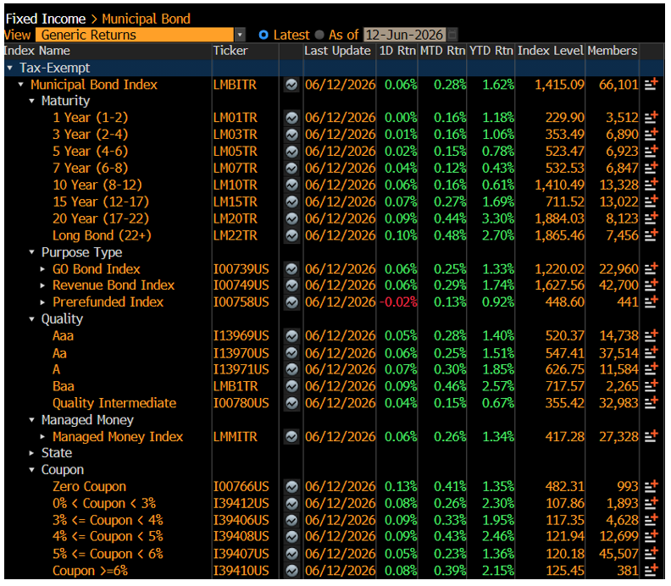Viewport: 671px width, 586px height.
Task: Open chart icon for Baa quality row
Action: [x=291, y=387]
